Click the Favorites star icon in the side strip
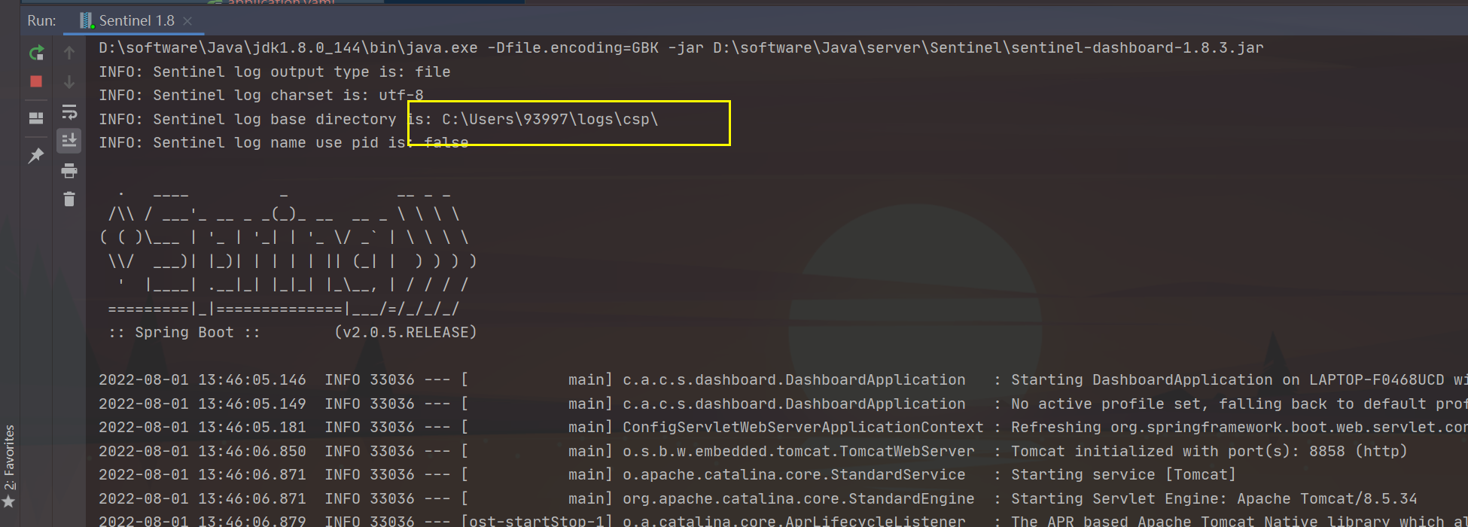Viewport: 1468px width, 527px height. point(9,501)
